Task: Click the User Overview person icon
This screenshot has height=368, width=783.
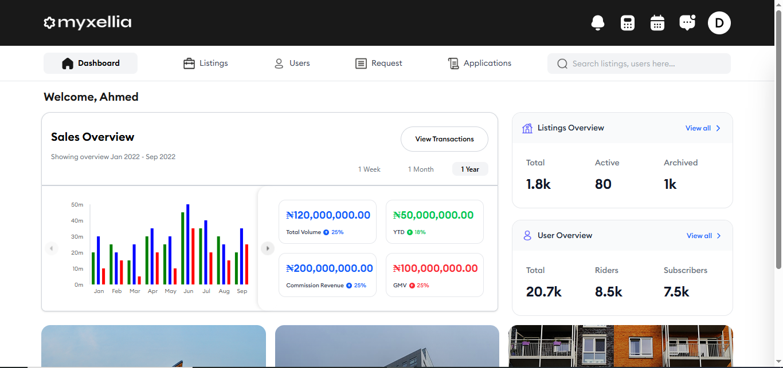Action: tap(527, 235)
